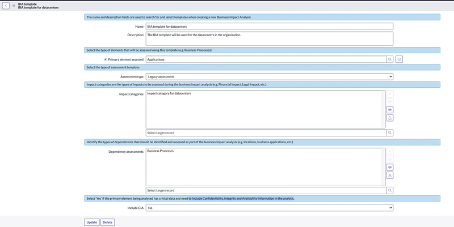The image size is (454, 227).
Task: Click the 'Primary element assessed' label
Action: [x=125, y=59]
